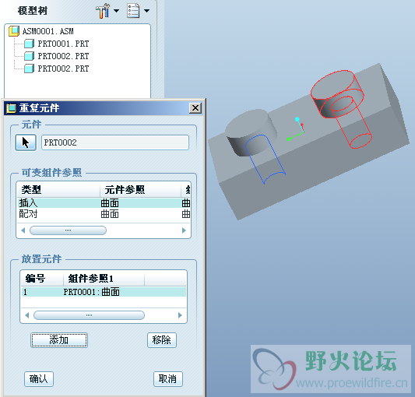Click the first PRT0002.PRT part icon
Viewport: 415px width, 397px height.
click(29, 56)
